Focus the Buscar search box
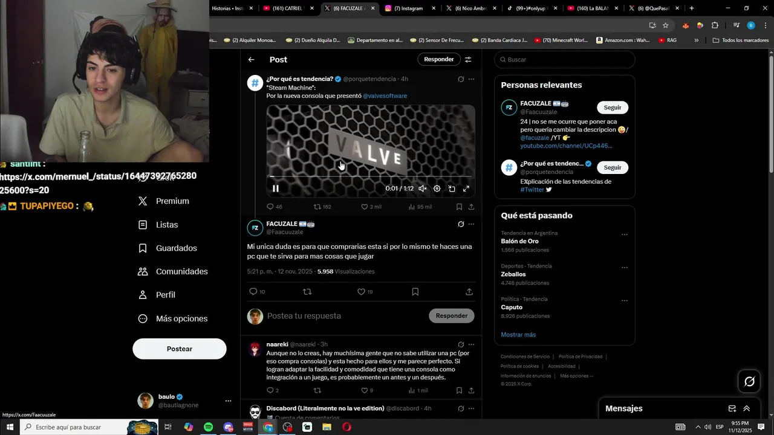The image size is (774, 435). tap(565, 60)
